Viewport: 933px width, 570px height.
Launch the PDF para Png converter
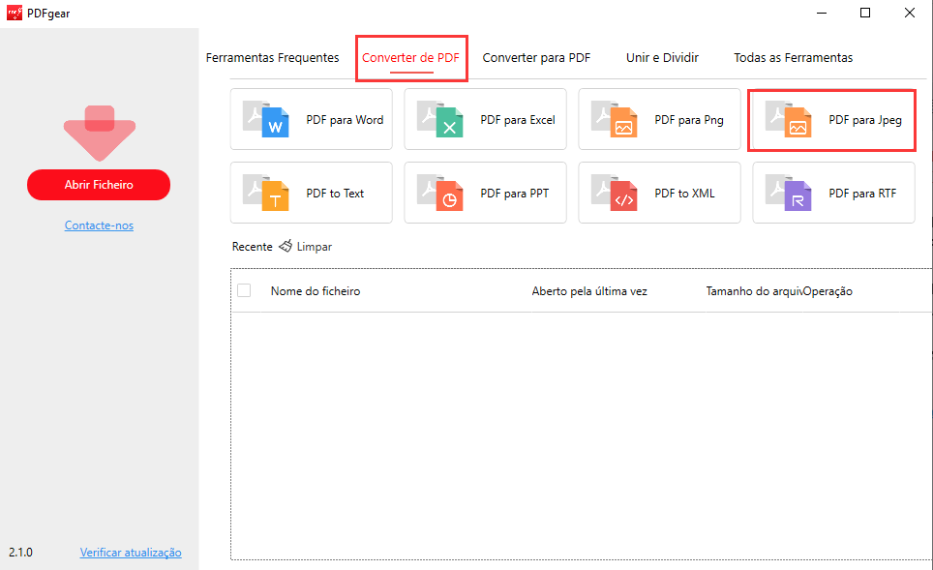(x=659, y=119)
